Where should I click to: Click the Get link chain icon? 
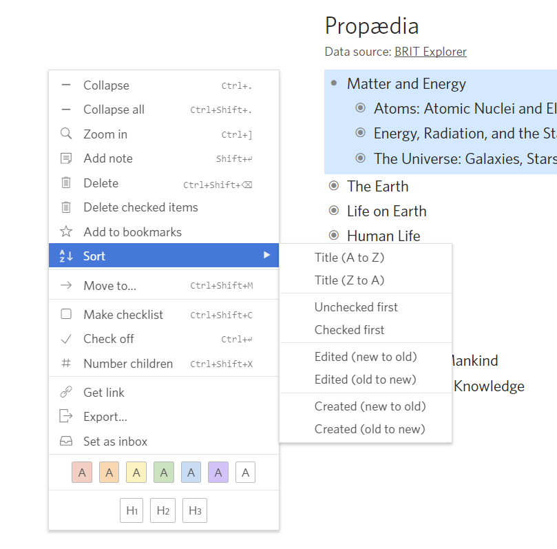click(x=66, y=392)
